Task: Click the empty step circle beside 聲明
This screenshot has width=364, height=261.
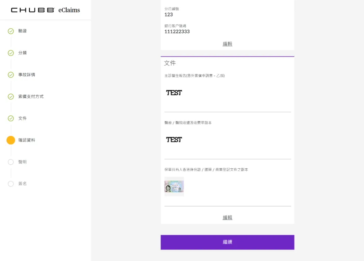Action: (11, 162)
